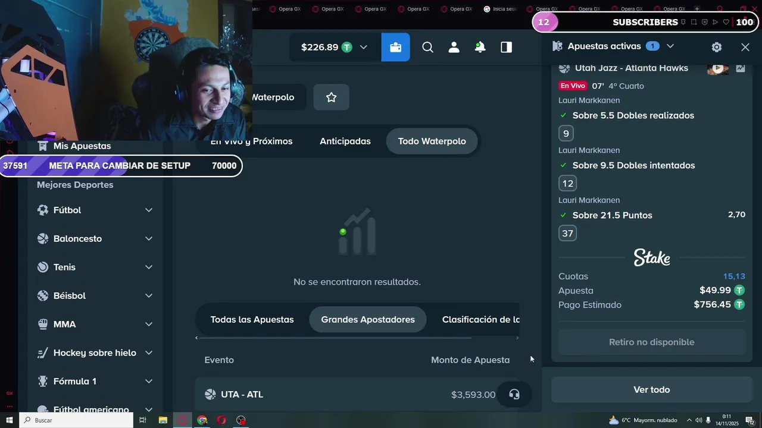Expand the MMA chevron
The height and width of the screenshot is (428, 762).
(149, 324)
